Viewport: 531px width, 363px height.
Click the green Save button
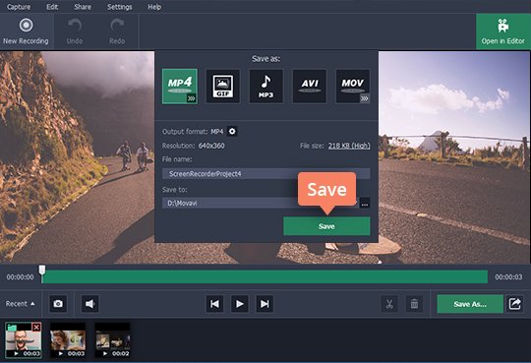326,226
